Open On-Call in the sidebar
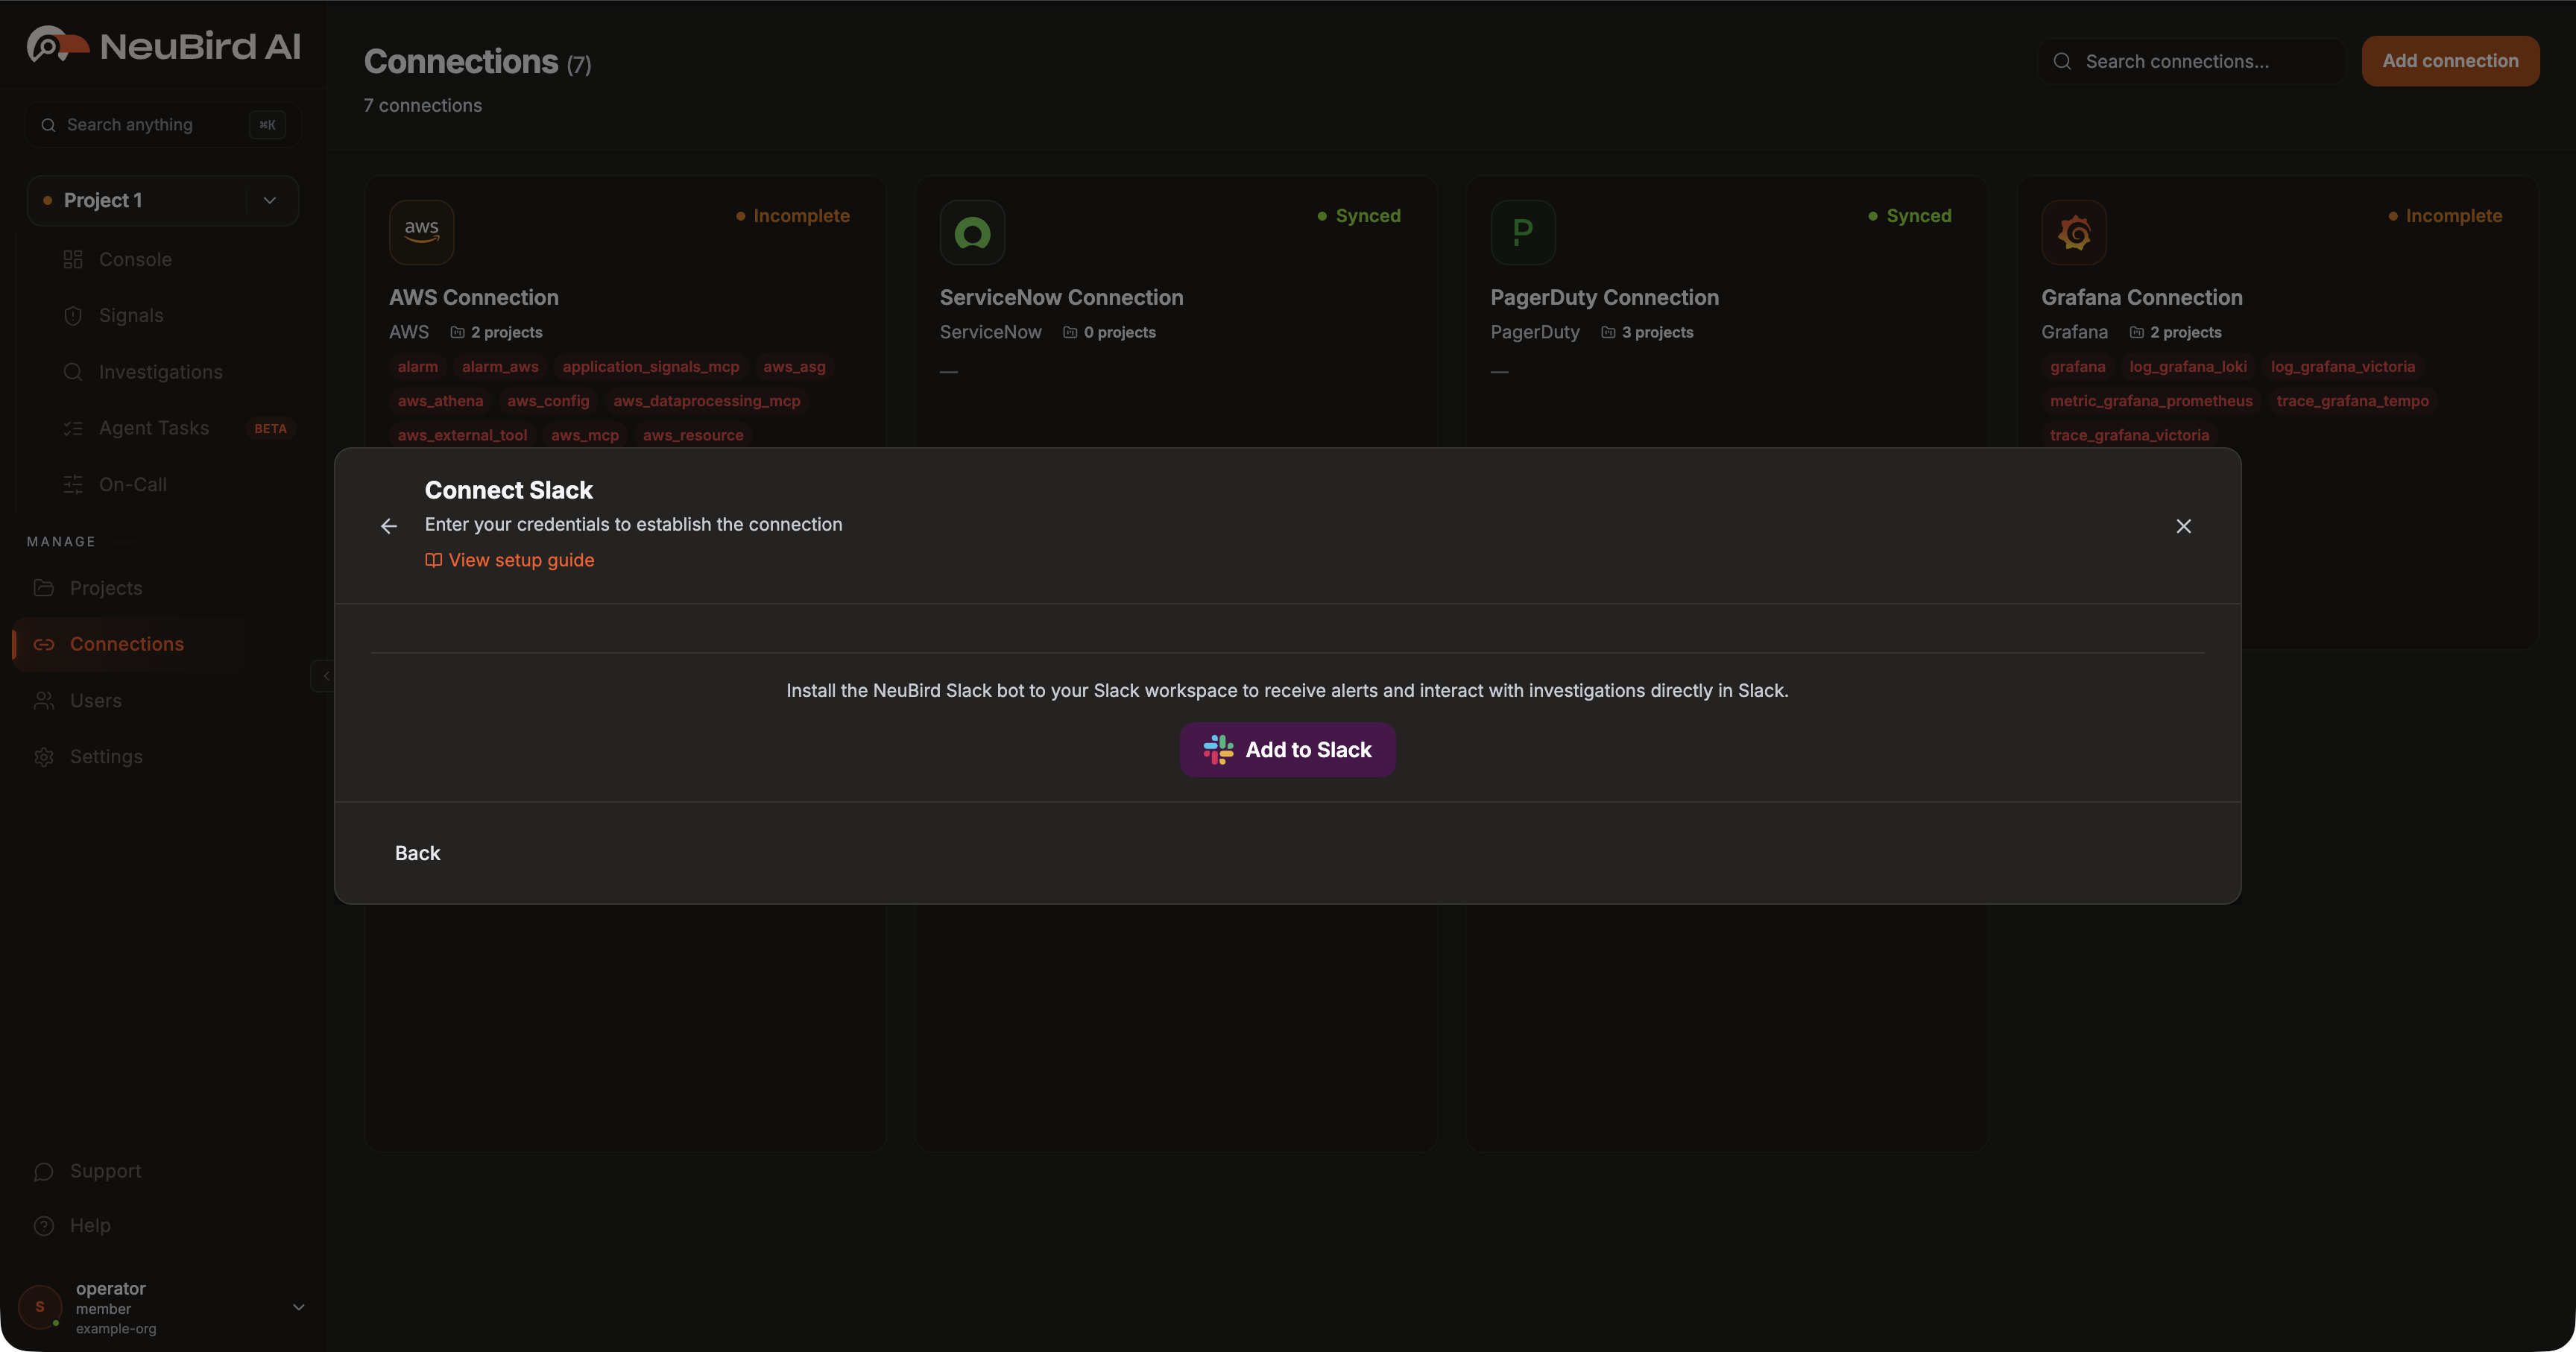Image resolution: width=2576 pixels, height=1352 pixels. [133, 484]
